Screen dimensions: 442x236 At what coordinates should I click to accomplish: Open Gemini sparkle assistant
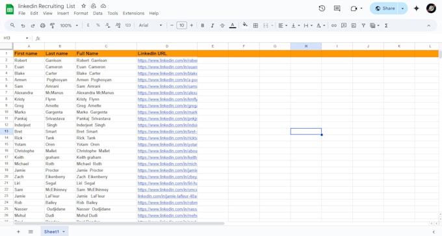[417, 8]
